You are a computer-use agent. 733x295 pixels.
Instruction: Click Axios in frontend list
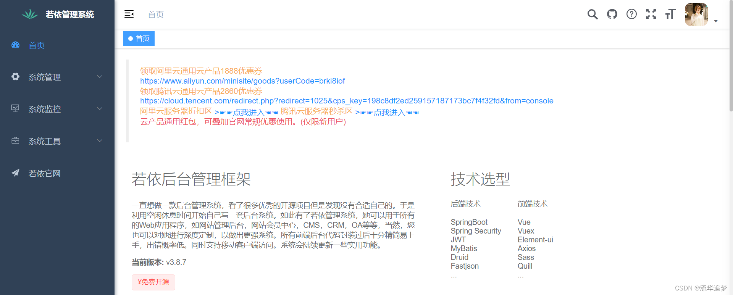[527, 248]
